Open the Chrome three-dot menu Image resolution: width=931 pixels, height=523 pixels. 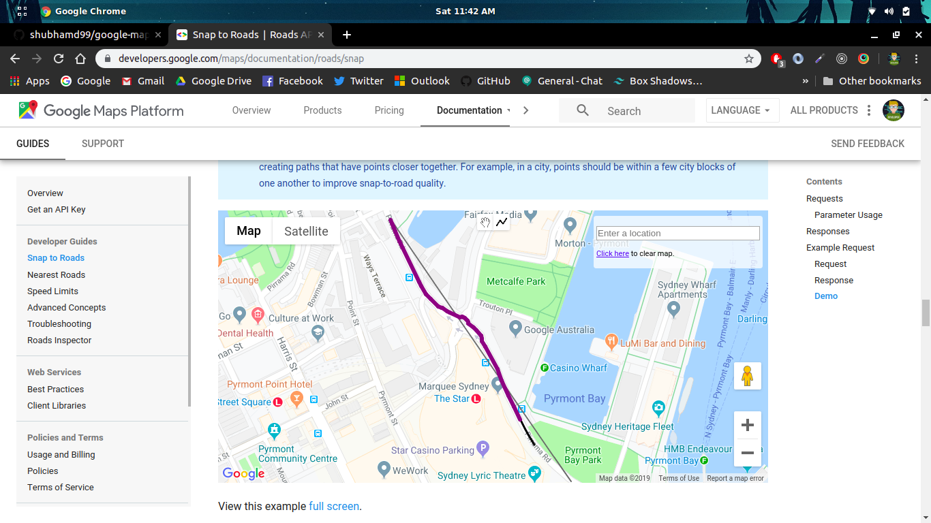tap(916, 59)
